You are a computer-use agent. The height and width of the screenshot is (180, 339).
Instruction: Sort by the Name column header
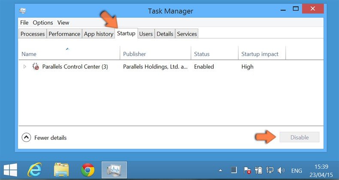70,53
